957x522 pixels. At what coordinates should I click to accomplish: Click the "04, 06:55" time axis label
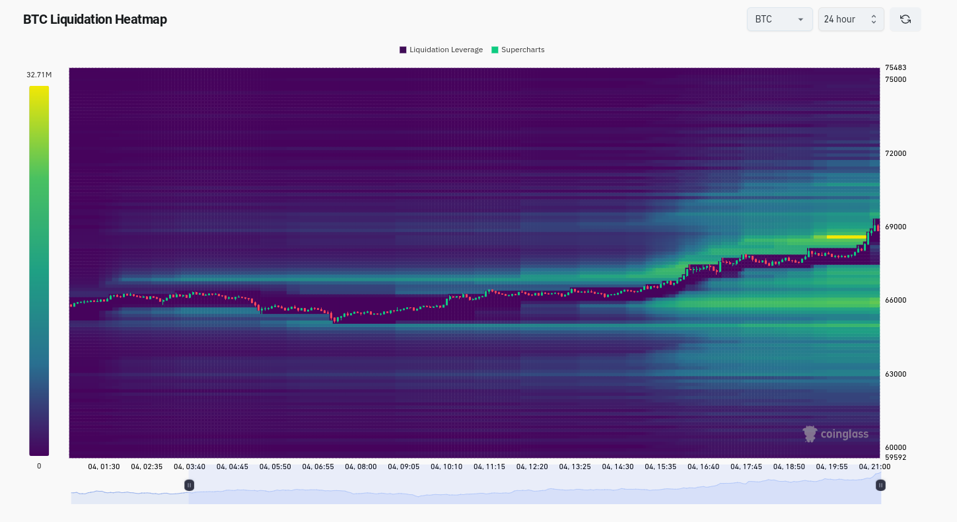click(318, 466)
